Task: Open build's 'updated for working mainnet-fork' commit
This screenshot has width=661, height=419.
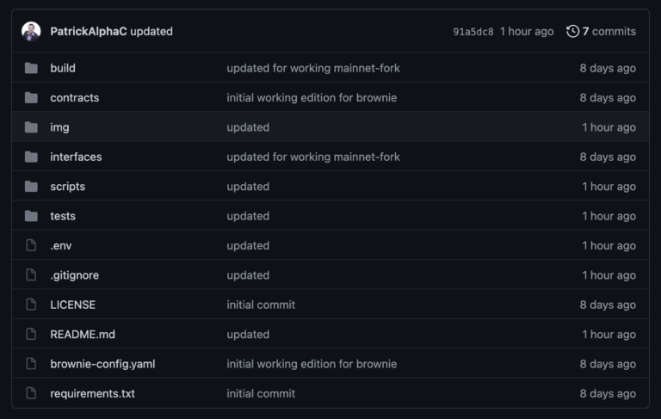Action: (x=313, y=68)
